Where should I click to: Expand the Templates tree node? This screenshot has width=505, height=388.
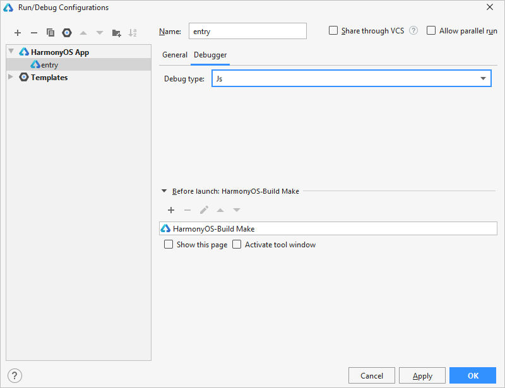[x=11, y=76]
